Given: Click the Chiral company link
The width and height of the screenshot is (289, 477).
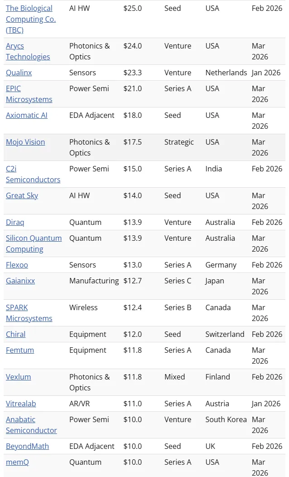Looking at the screenshot, I should pos(16,334).
